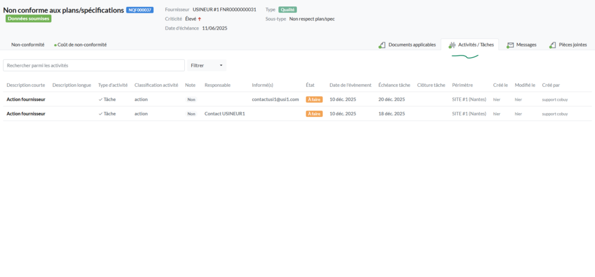This screenshot has height=277, width=595.
Task: Open first Action fournisseur activity
Action: [x=26, y=99]
